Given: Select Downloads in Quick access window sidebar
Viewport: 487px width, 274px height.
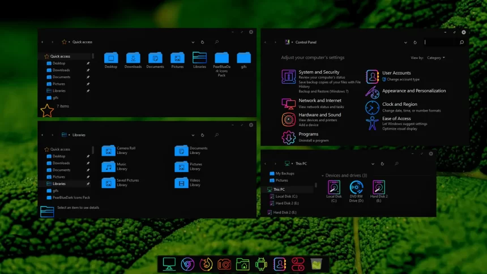Looking at the screenshot, I should [61, 70].
